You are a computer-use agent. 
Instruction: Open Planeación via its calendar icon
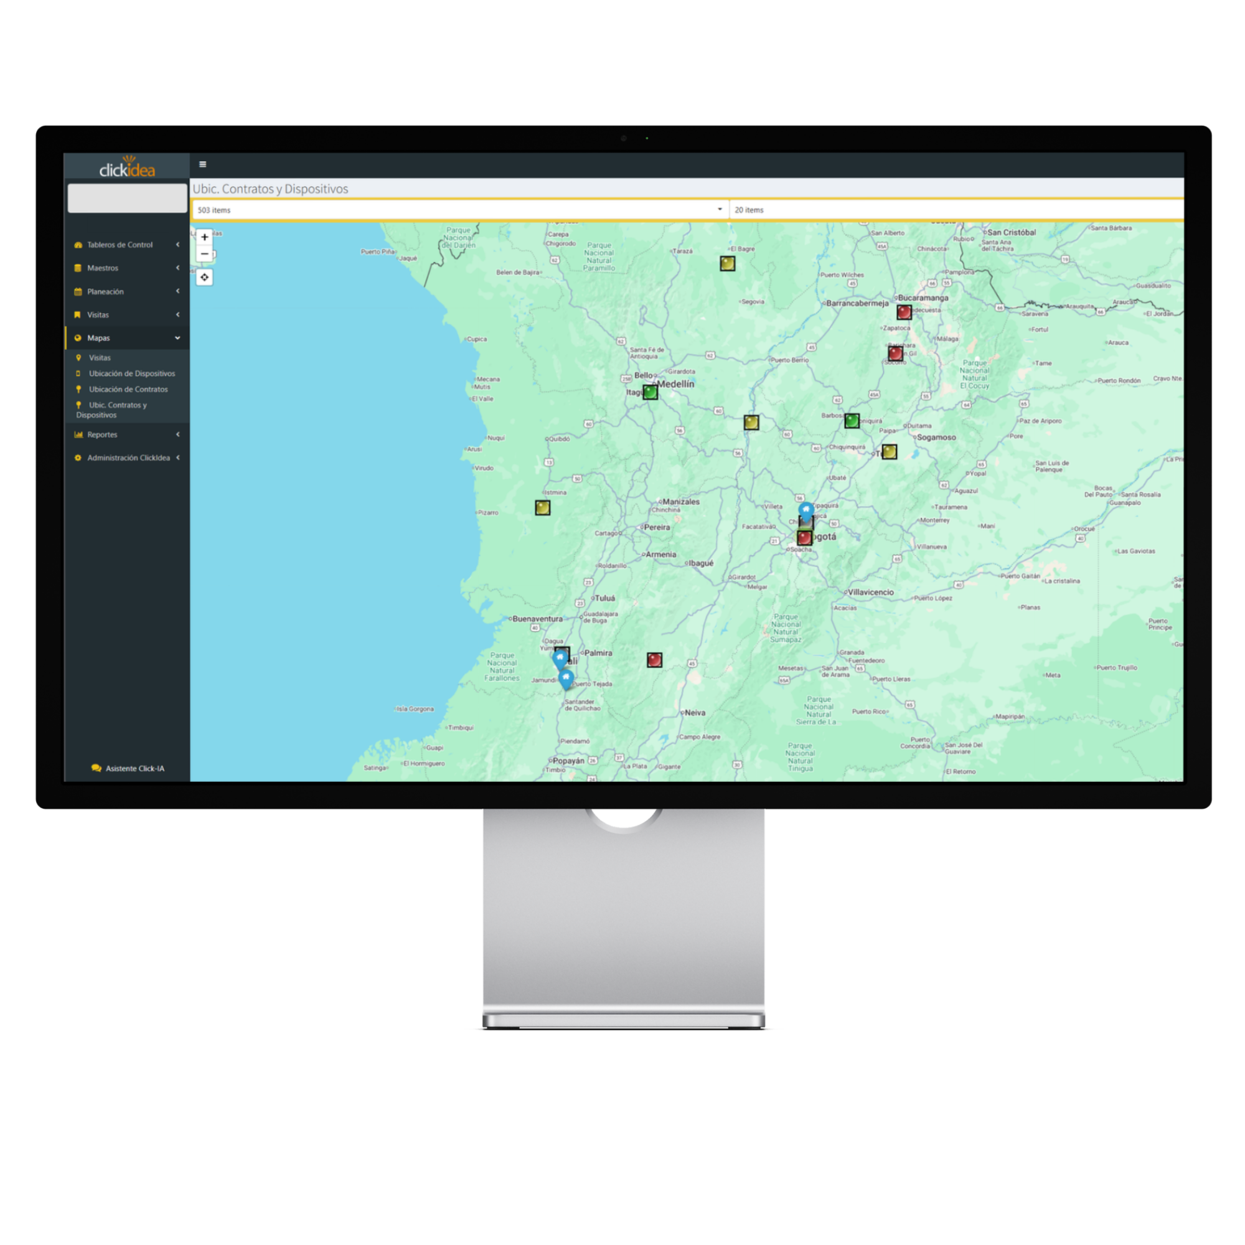(x=78, y=292)
